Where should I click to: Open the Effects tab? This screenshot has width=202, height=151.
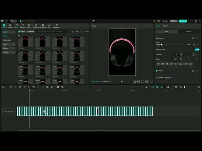(x=29, y=26)
